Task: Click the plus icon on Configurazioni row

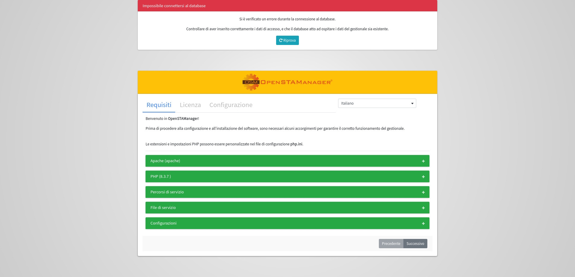Action: click(x=423, y=224)
